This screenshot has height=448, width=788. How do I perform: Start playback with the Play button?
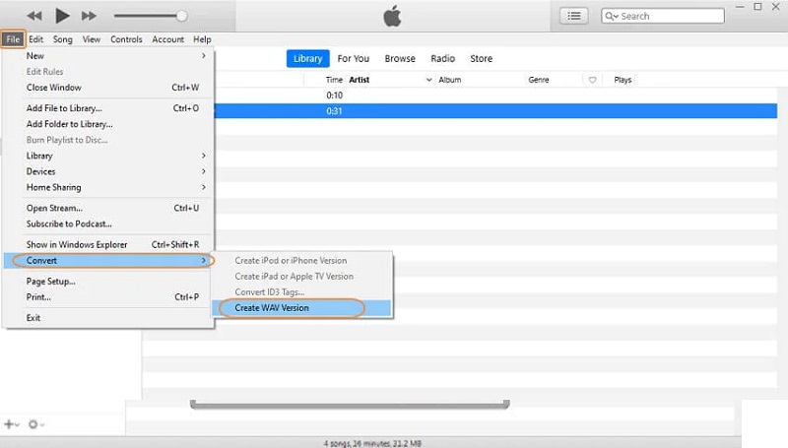(62, 16)
